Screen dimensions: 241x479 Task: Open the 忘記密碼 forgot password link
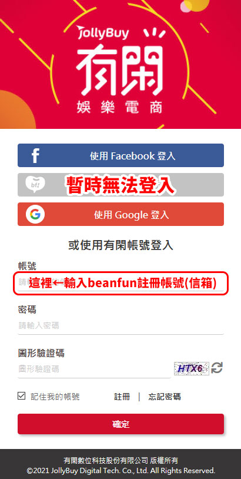(165, 397)
